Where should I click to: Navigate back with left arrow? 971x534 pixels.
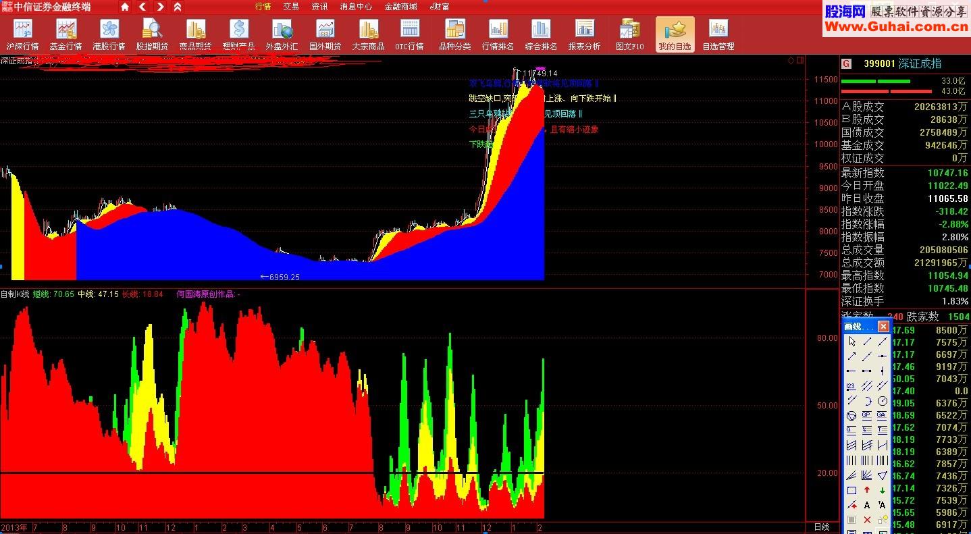[x=142, y=7]
